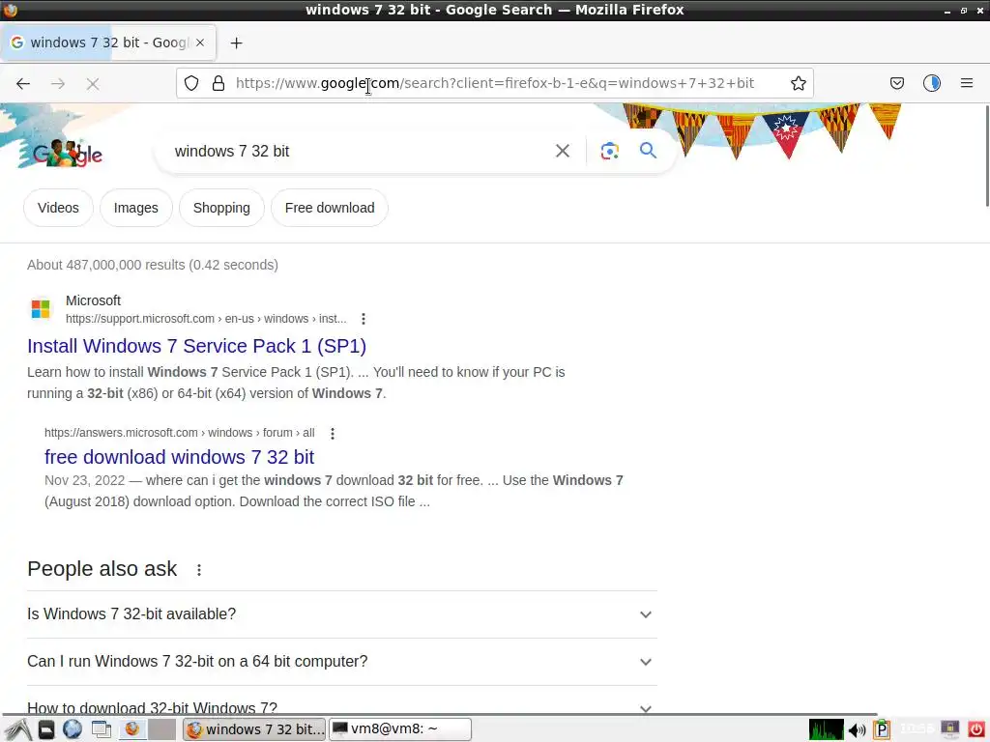Screen dimensions: 990x742
Task: Click in the Google search input field
Action: coord(357,151)
